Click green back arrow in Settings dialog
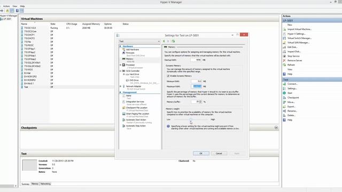This screenshot has height=192, width=342. coord(164,41)
